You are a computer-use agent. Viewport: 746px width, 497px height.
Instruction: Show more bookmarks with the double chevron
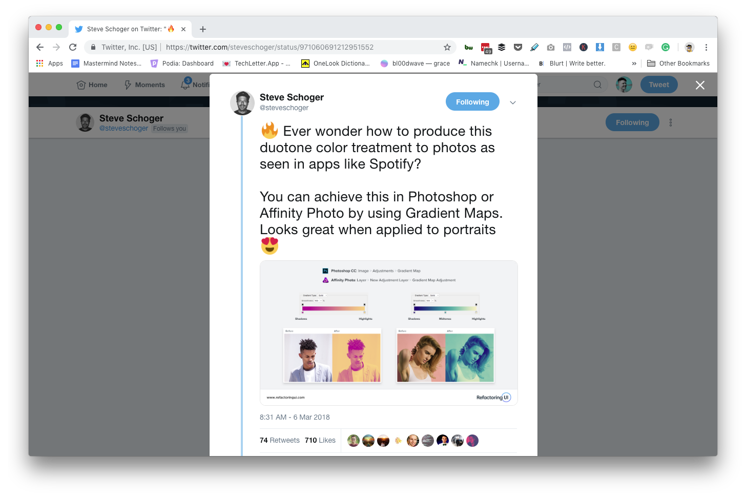tap(634, 64)
